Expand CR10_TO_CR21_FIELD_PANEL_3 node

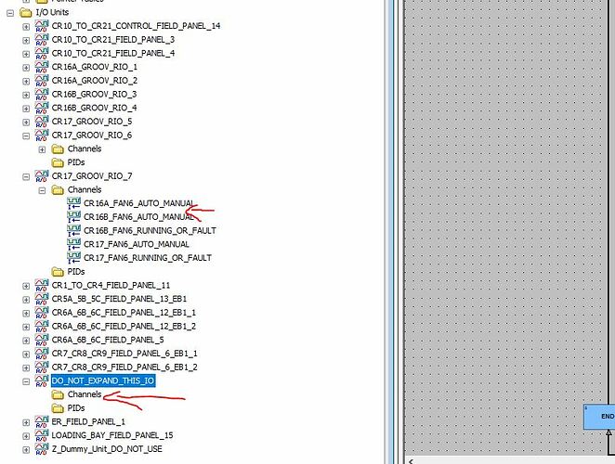pyautogui.click(x=26, y=40)
